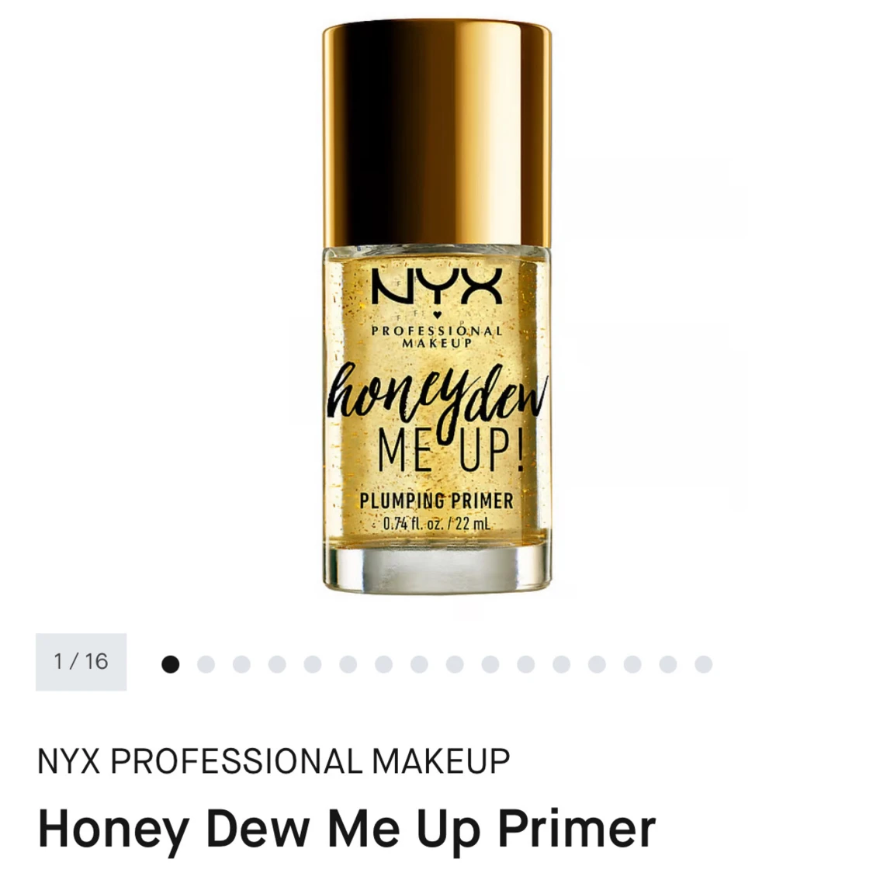Viewport: 873px width, 873px height.
Task: Select the fifth carousel dot
Action: 313,664
